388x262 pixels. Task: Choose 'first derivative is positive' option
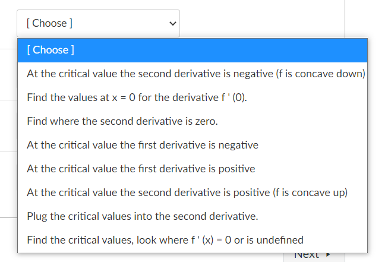coord(193,169)
